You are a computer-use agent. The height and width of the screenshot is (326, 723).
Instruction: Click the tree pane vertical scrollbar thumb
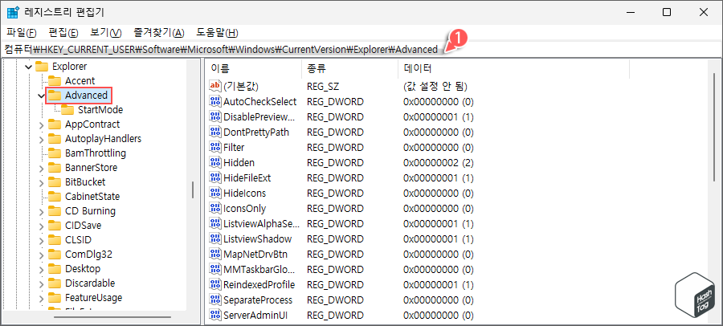click(x=193, y=189)
